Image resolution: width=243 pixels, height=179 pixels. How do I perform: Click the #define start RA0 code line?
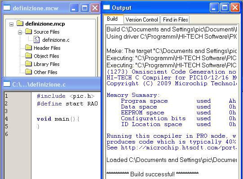pos(67,104)
